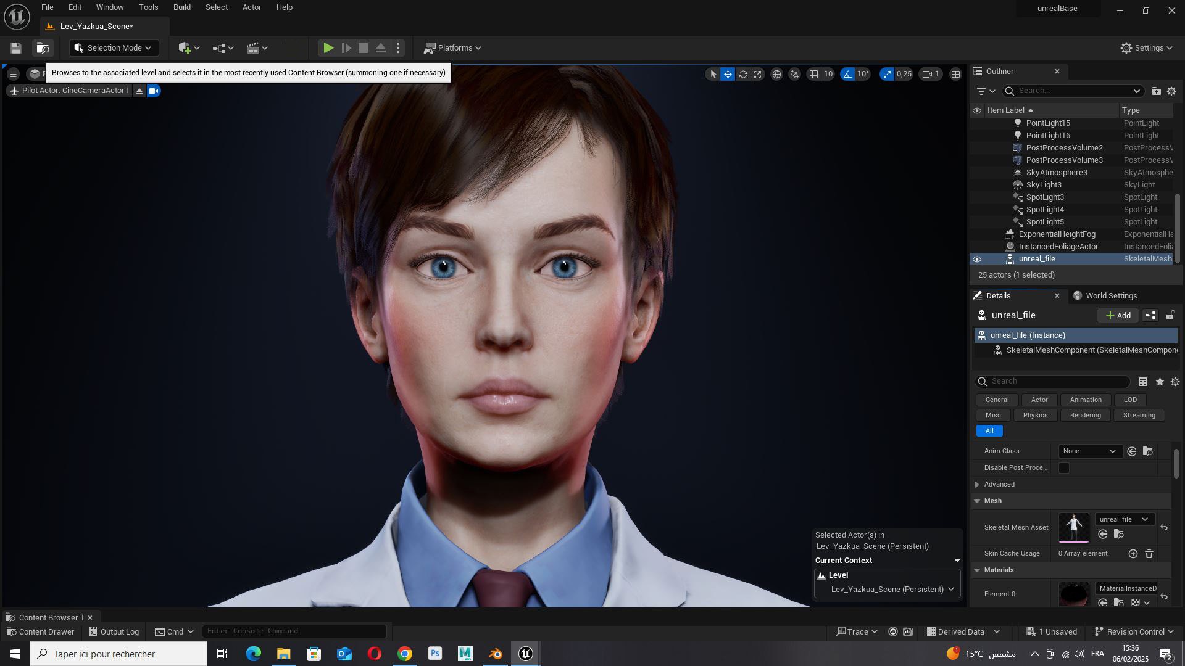Viewport: 1185px width, 666px height.
Task: Collapse the Mesh section
Action: (x=977, y=501)
